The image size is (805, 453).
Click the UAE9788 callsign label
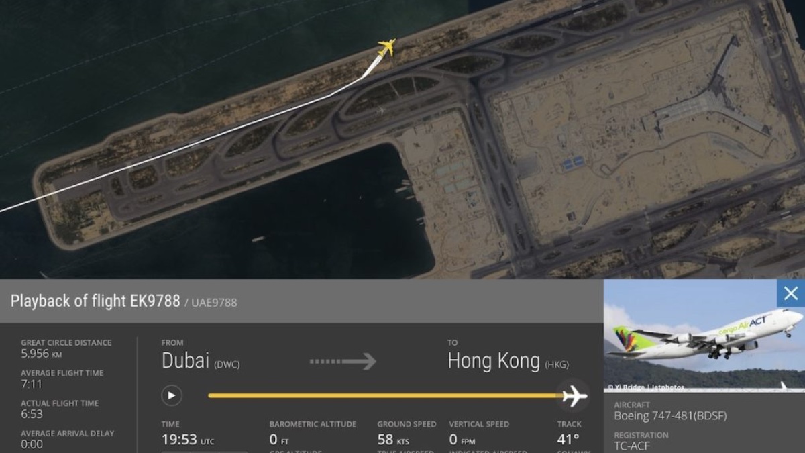point(214,302)
